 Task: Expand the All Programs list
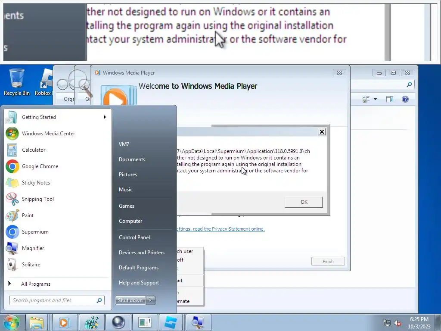point(58,284)
